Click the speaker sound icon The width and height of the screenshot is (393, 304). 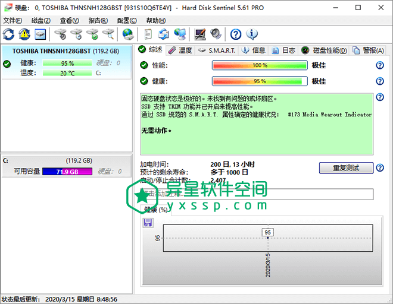pos(216,34)
